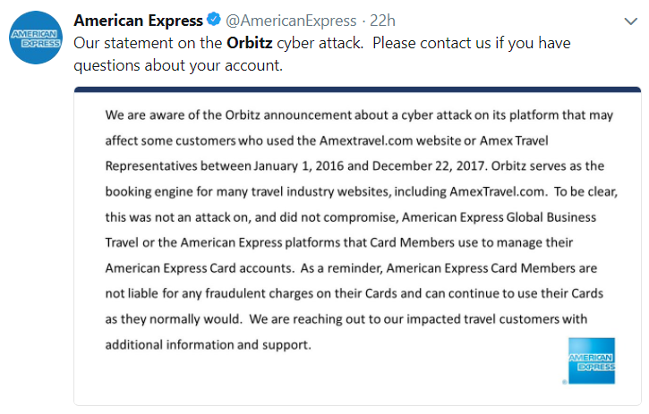Open the American Express display name

(138, 20)
